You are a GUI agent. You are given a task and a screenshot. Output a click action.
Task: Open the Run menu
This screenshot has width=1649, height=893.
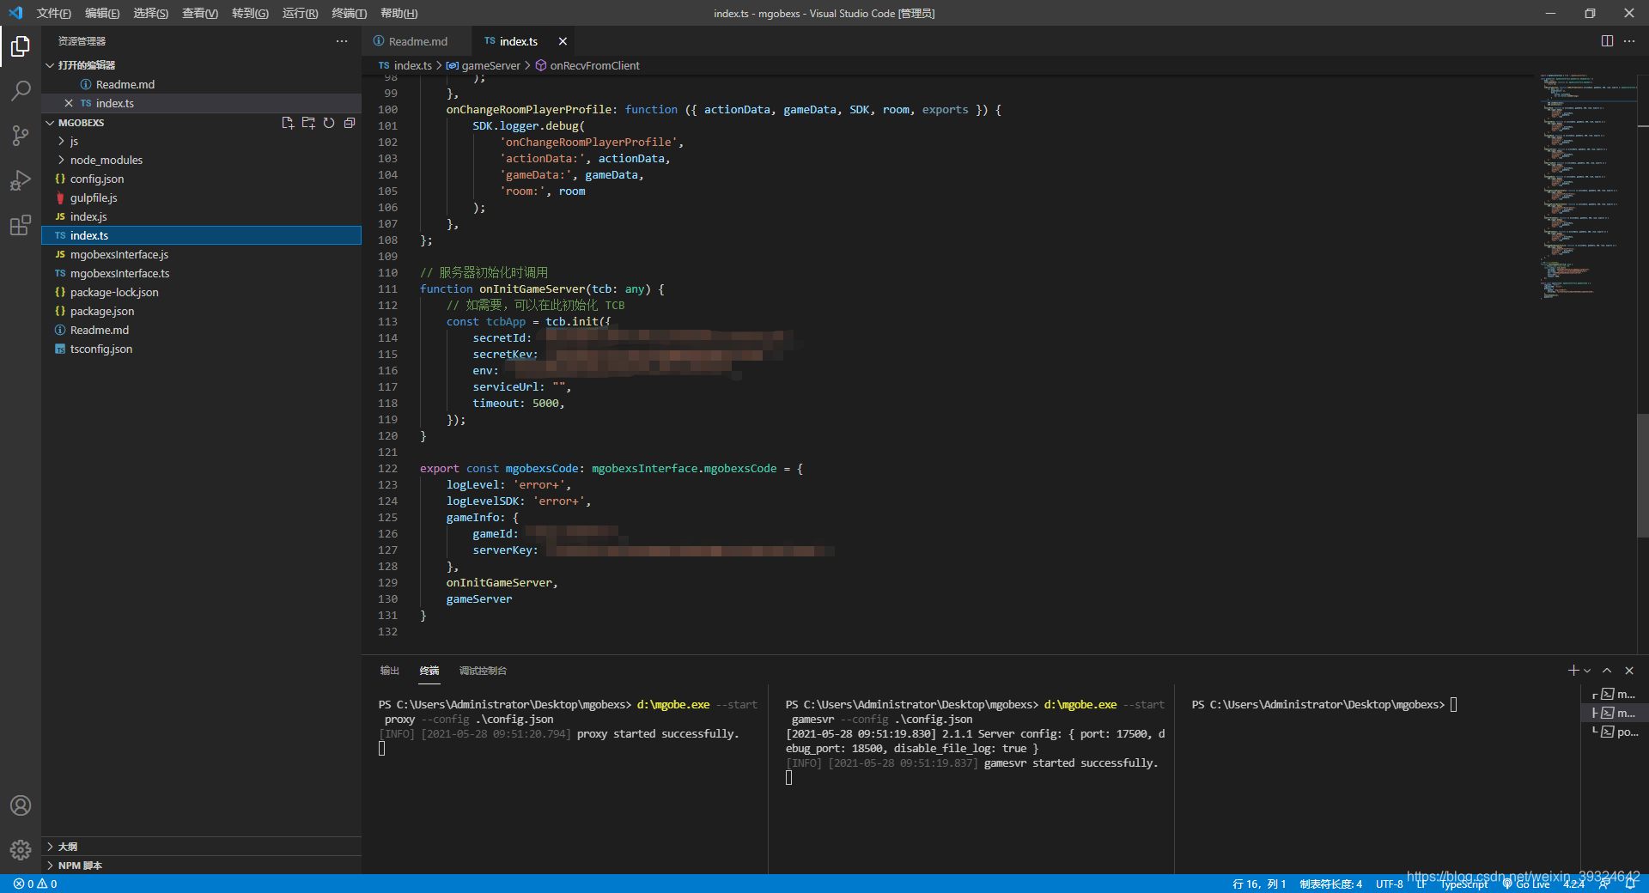pos(300,13)
